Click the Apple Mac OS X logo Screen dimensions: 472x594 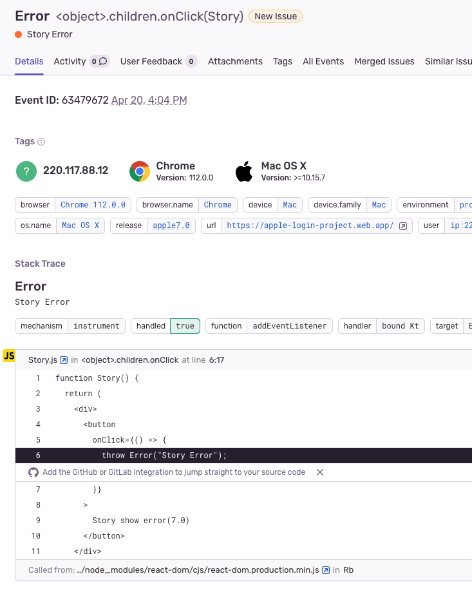244,171
